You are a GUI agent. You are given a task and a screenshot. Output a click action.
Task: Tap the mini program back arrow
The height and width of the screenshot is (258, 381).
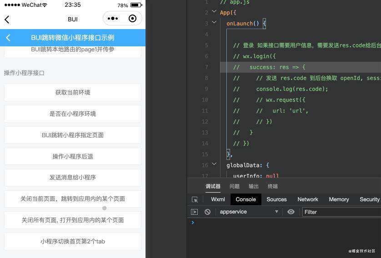[x=7, y=20]
